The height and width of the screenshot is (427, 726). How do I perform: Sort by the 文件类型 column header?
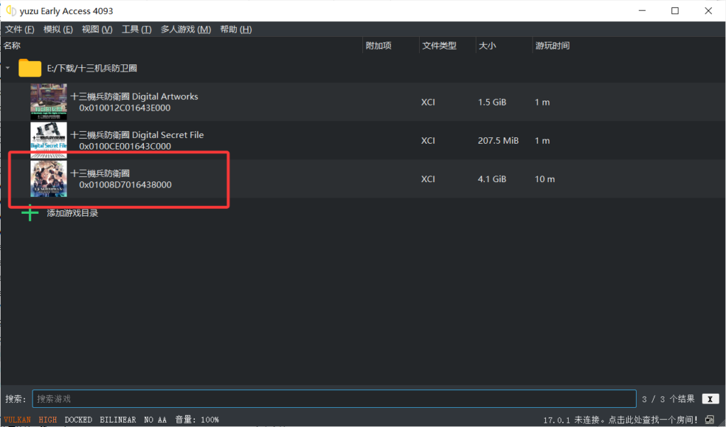(x=439, y=45)
